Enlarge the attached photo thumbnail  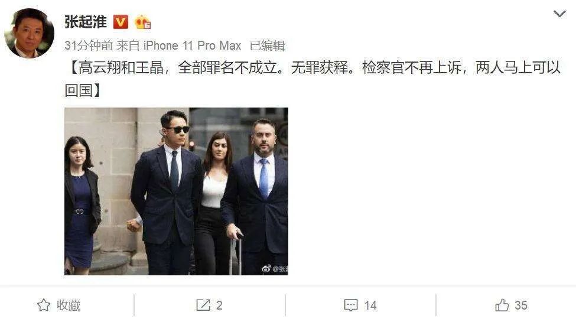tap(176, 191)
